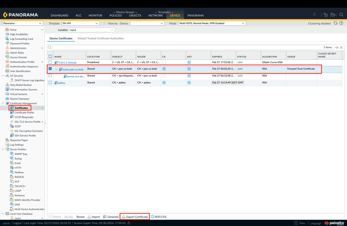Check the portal-cert row checkbox

(x=50, y=76)
